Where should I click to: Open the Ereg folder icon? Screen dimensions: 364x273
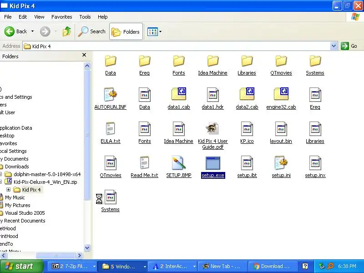pos(145,61)
